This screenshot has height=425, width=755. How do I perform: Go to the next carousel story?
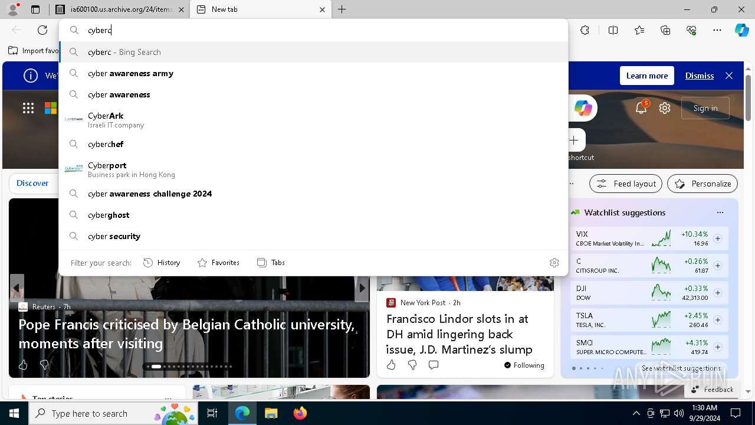362,288
